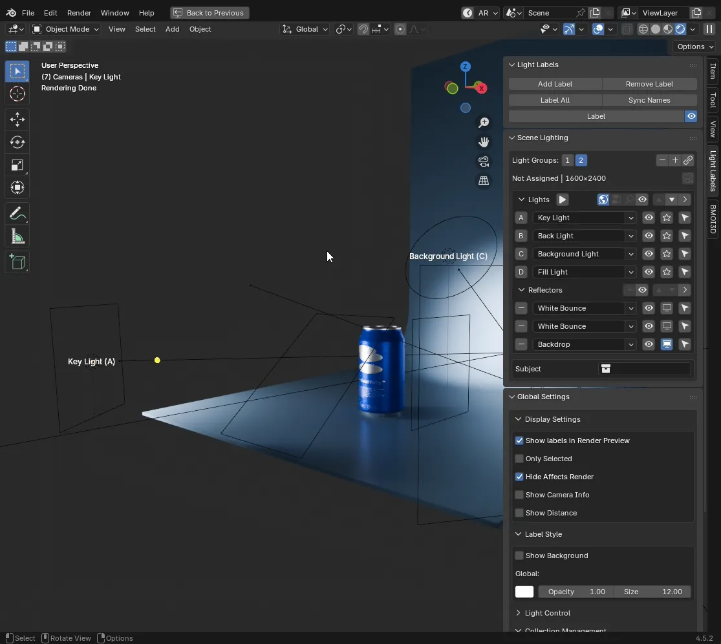
Task: Open the Backdrop name dropdown
Action: [630, 344]
